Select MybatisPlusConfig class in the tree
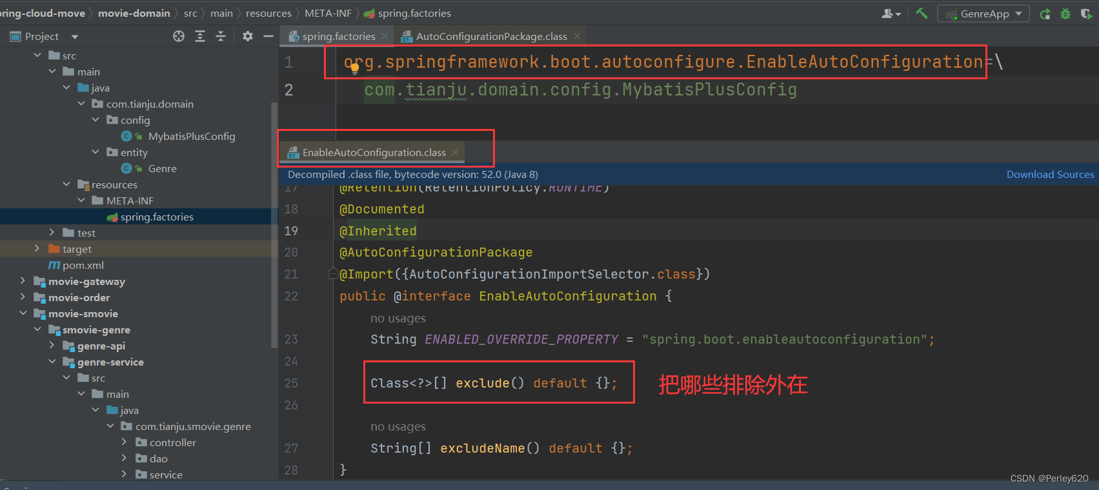The width and height of the screenshot is (1099, 490). pyautogui.click(x=192, y=136)
